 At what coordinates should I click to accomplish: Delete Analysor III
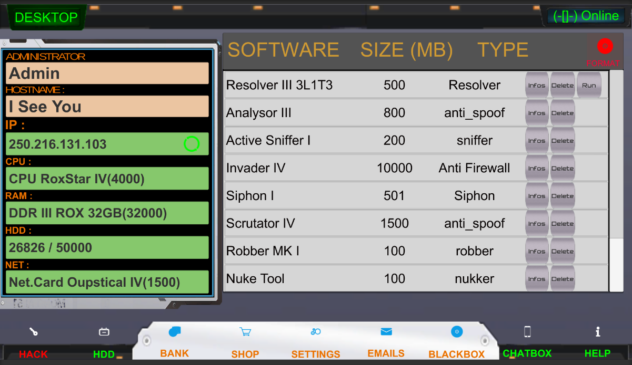[563, 113]
